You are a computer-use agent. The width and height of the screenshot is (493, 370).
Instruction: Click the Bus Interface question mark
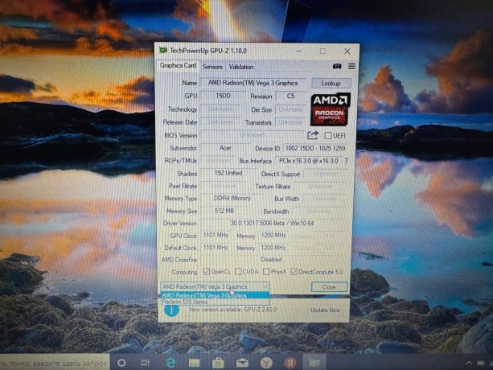tap(346, 161)
